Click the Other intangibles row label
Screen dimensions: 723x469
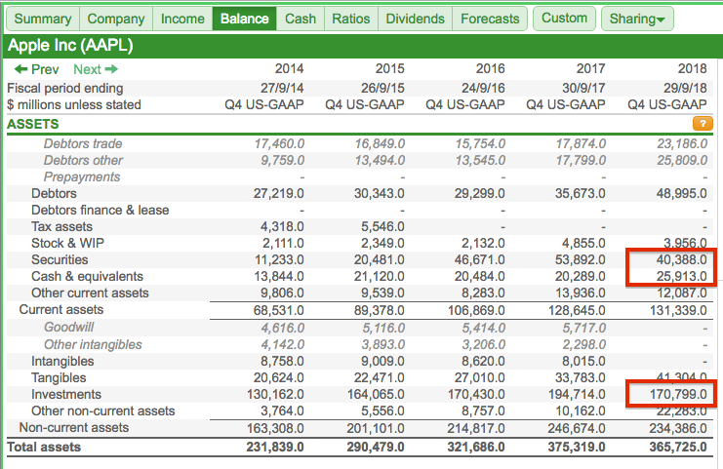click(93, 344)
